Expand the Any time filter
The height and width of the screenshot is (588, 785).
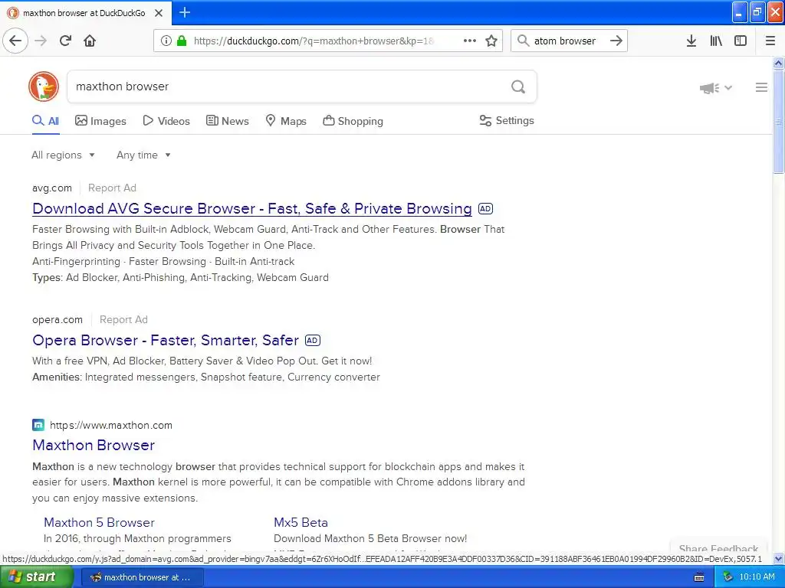[143, 155]
